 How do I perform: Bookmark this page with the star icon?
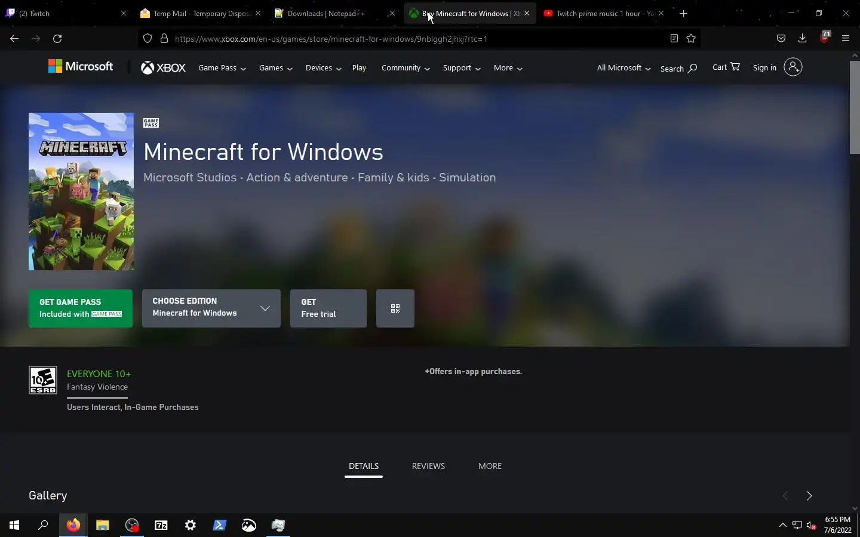(691, 39)
